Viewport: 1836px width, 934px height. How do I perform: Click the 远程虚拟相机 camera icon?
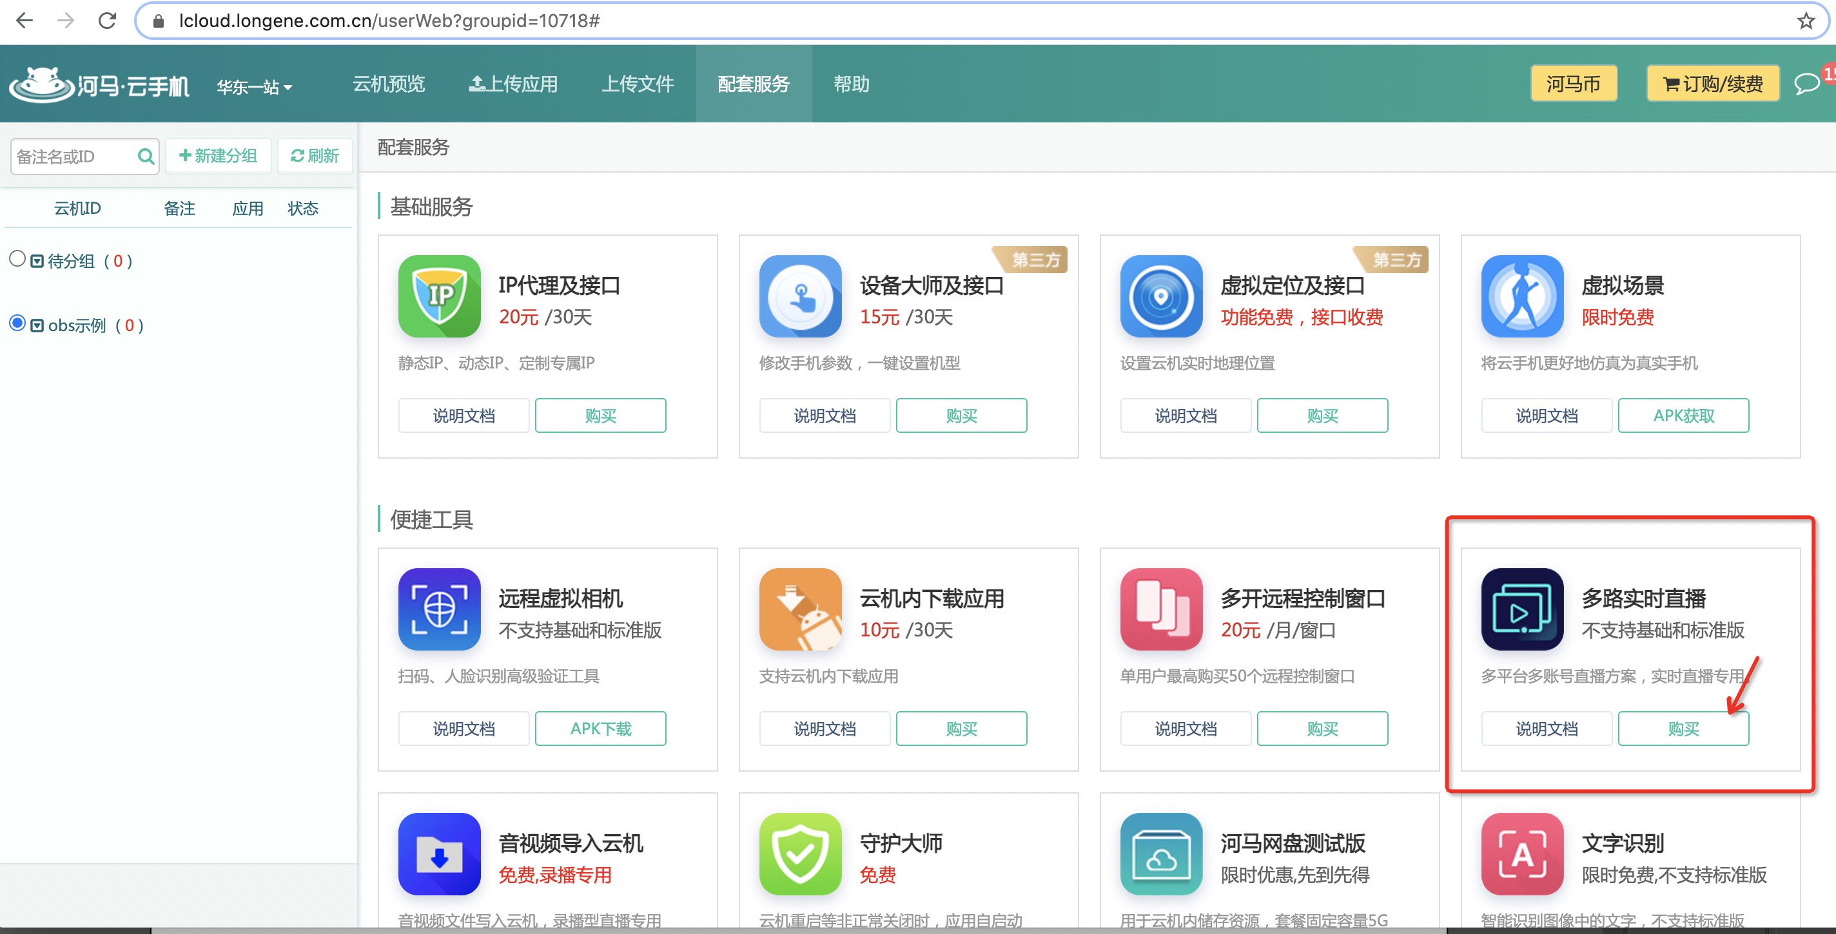click(x=439, y=609)
